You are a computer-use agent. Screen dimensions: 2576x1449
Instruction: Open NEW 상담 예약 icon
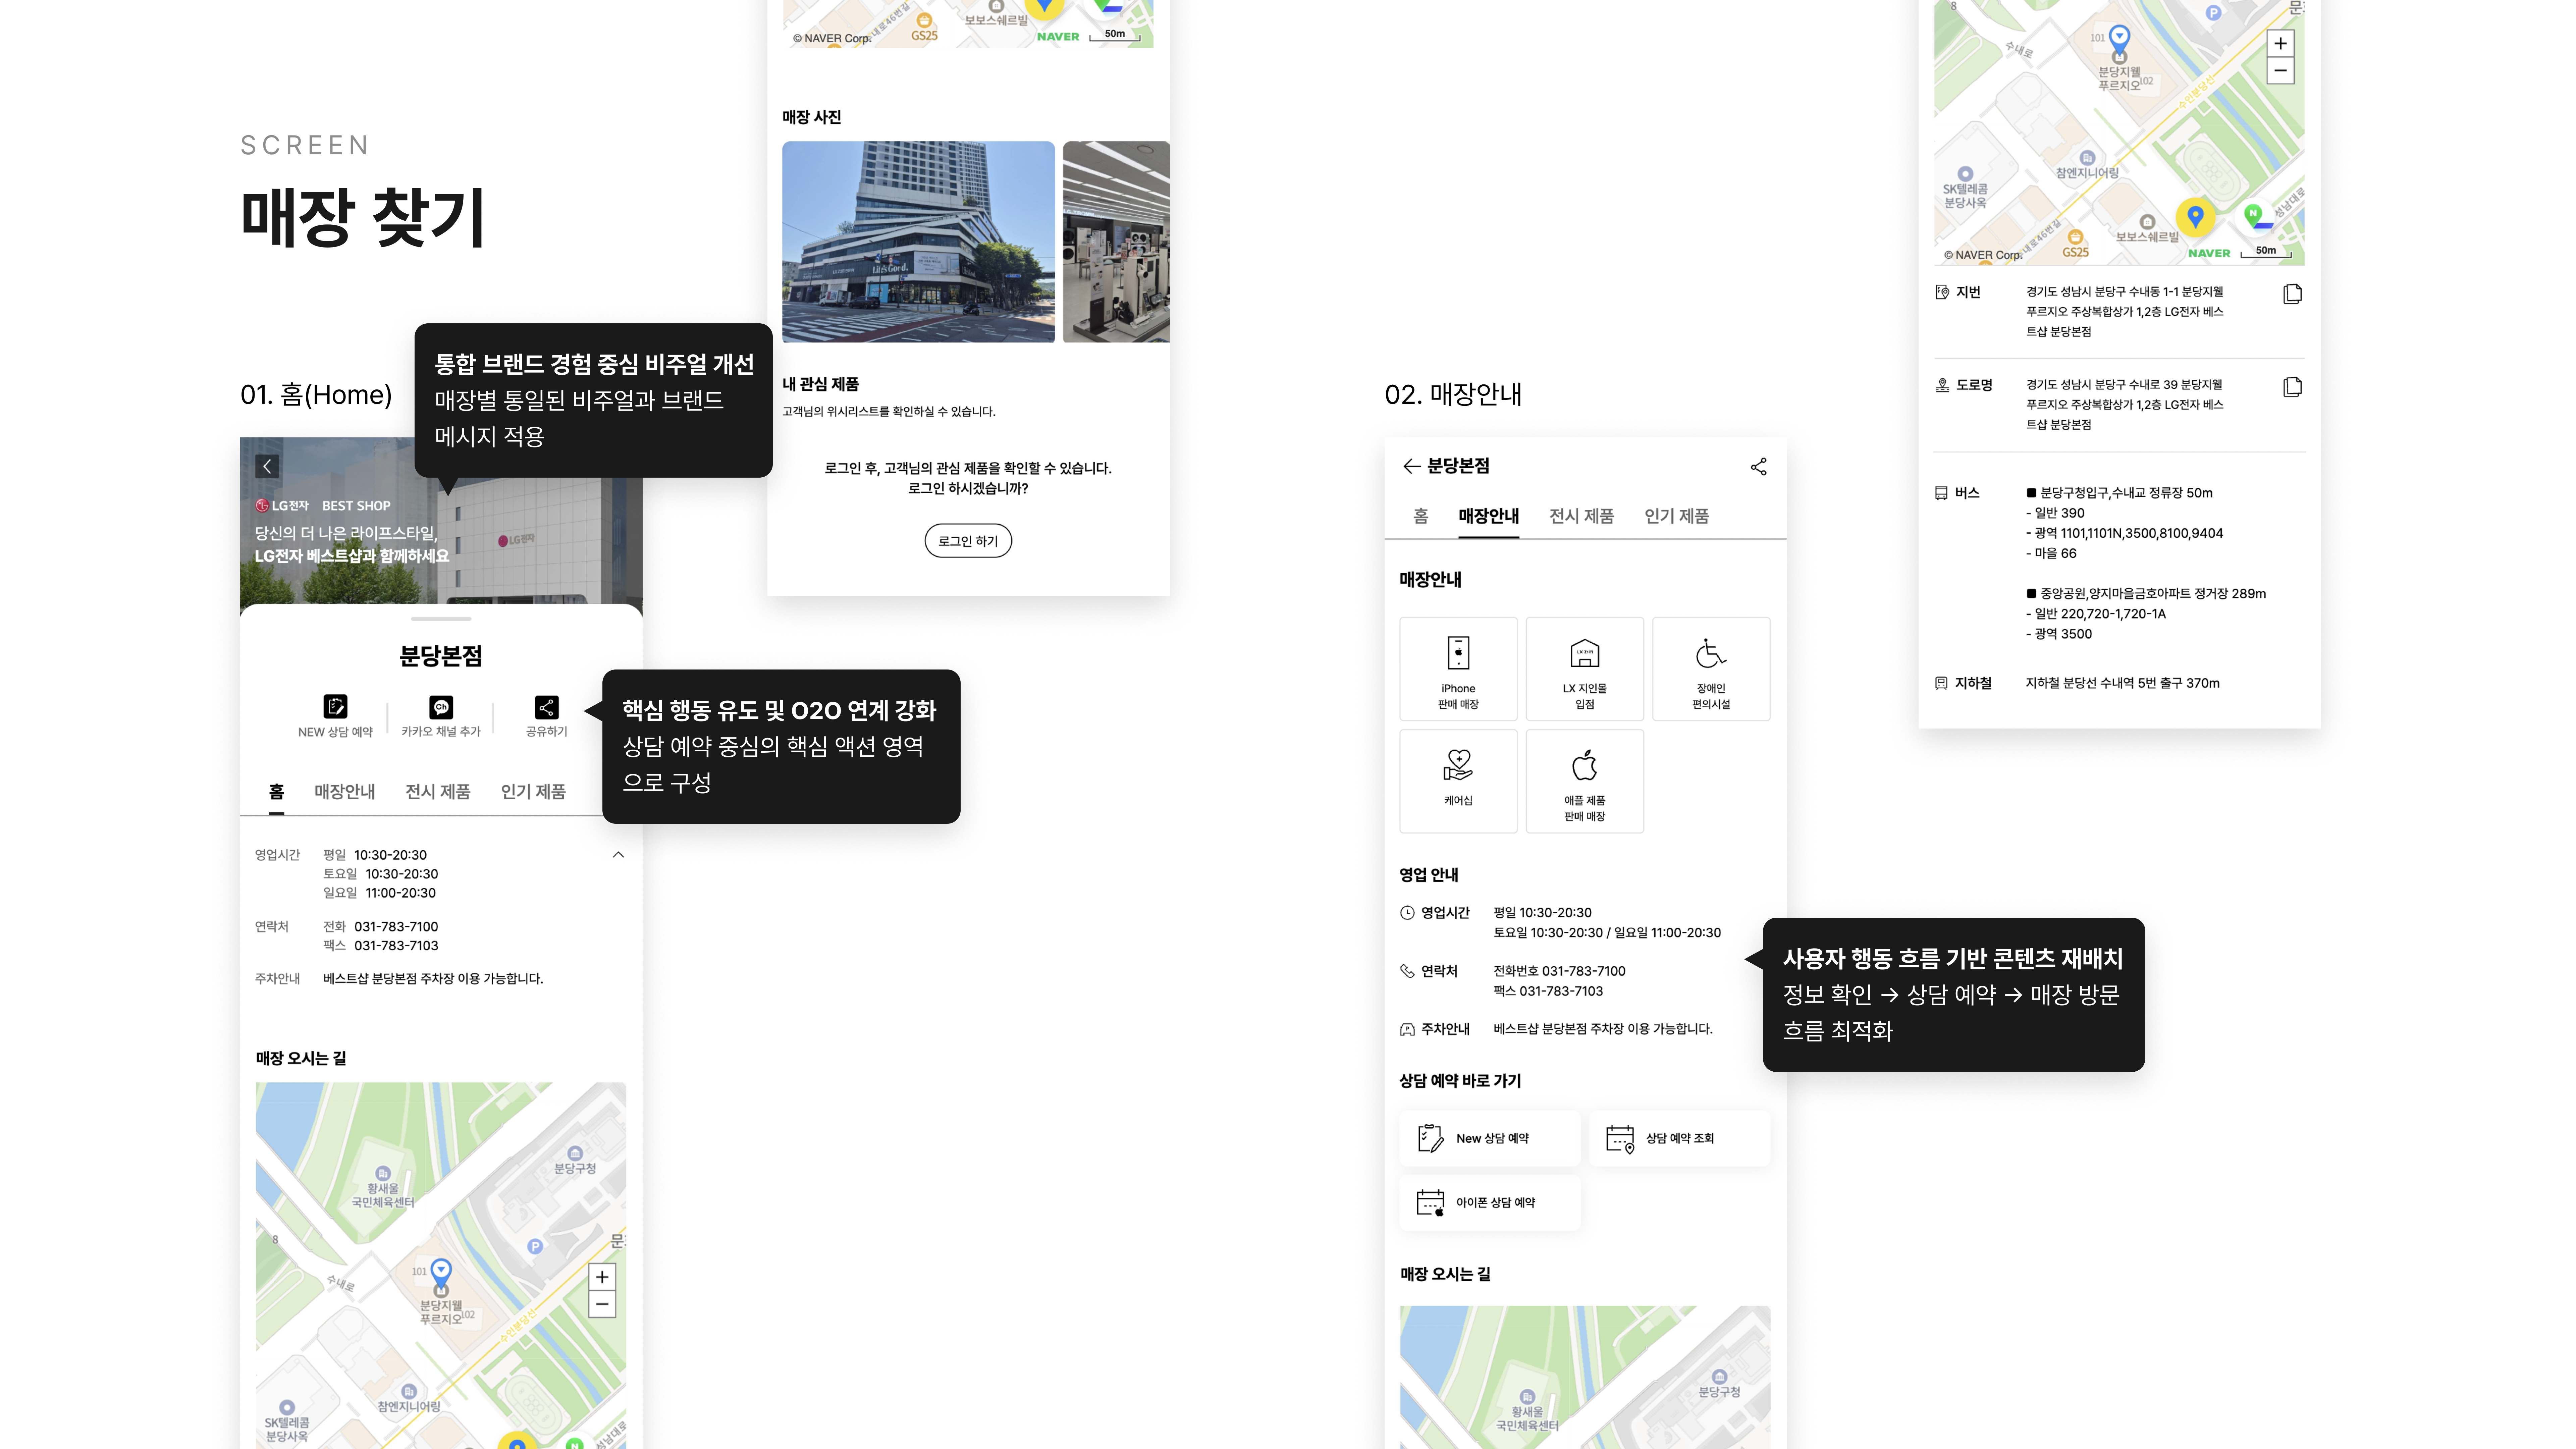(335, 707)
